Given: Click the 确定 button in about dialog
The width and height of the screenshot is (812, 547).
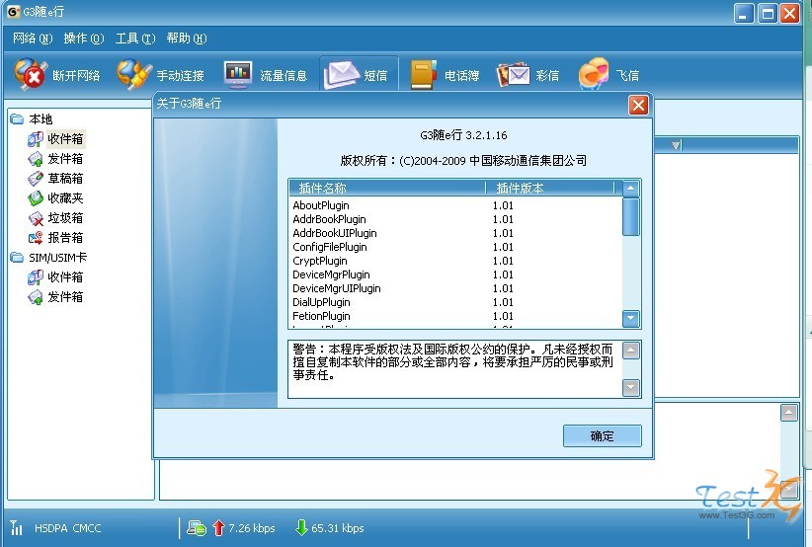Looking at the screenshot, I should [603, 436].
